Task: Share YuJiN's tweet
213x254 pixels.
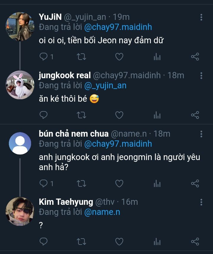Action: (x=195, y=57)
